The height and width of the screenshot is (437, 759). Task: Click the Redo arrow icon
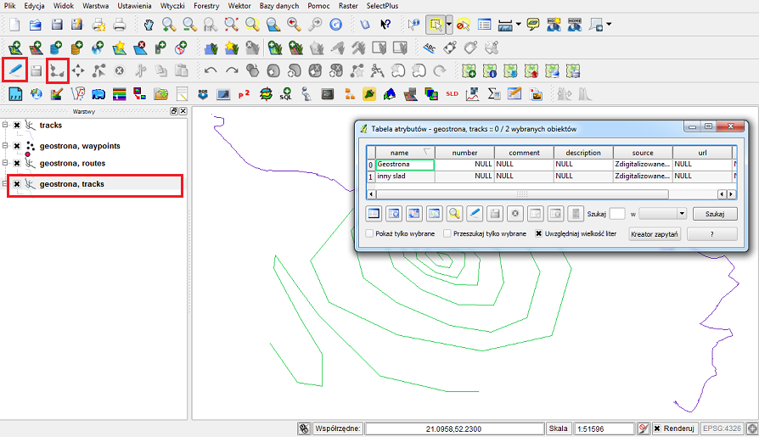232,70
